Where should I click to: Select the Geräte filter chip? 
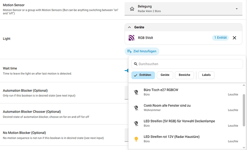165,75
